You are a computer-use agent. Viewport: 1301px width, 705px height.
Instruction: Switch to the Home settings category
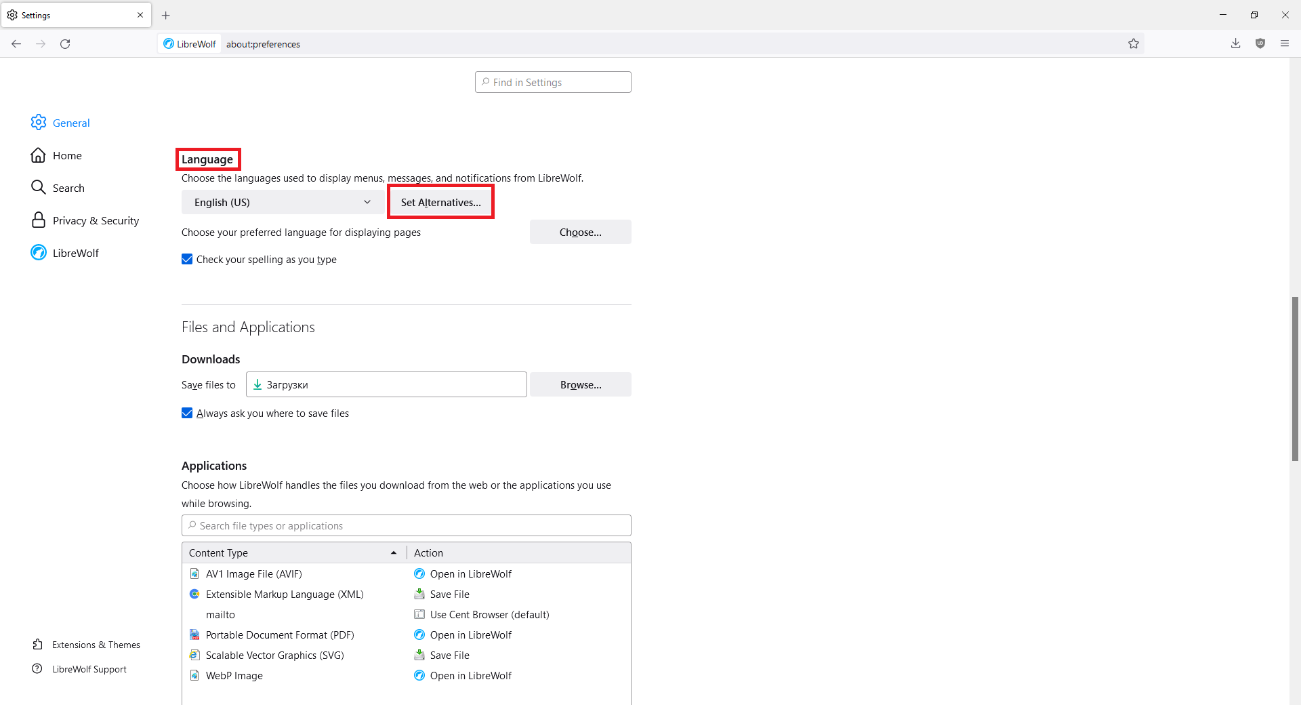click(x=67, y=156)
